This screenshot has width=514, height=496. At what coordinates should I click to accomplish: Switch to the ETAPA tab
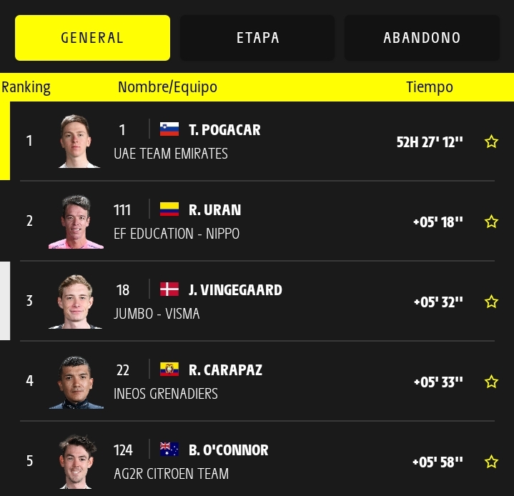[257, 38]
